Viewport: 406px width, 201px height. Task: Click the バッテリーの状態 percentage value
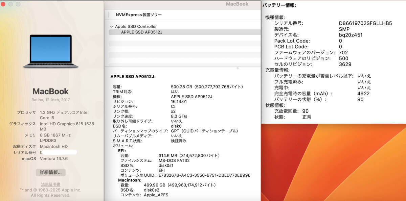point(360,99)
